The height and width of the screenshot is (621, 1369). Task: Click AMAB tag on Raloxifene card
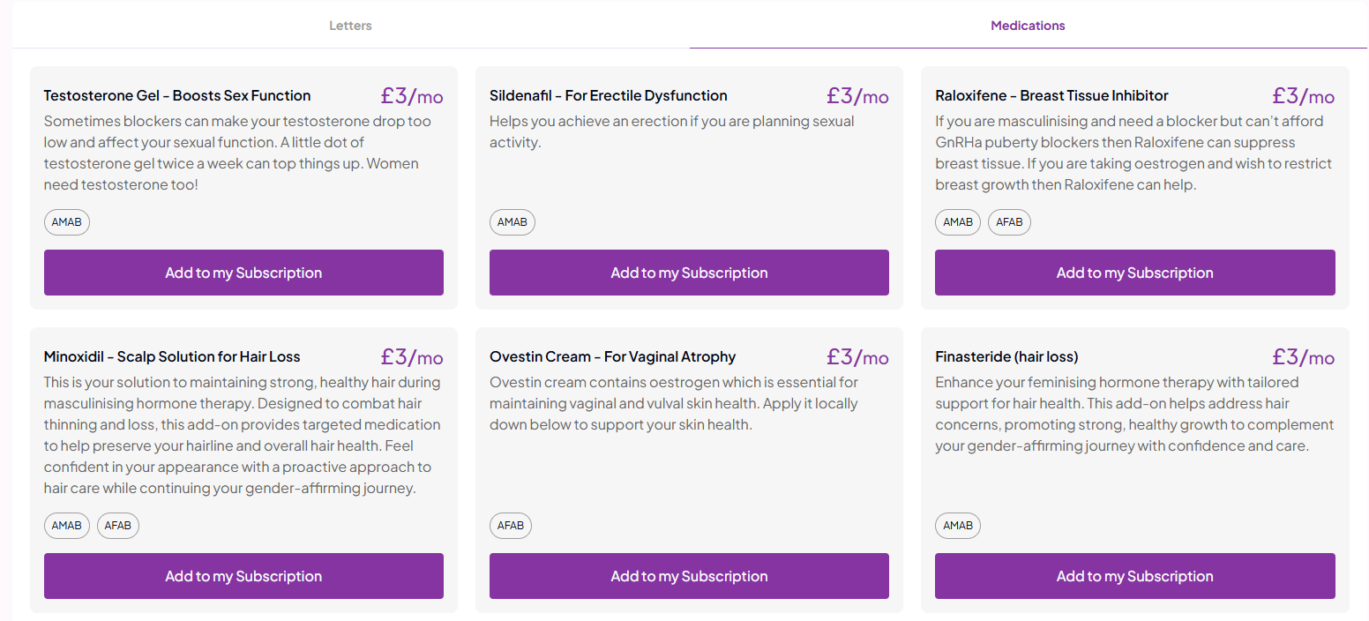point(958,222)
